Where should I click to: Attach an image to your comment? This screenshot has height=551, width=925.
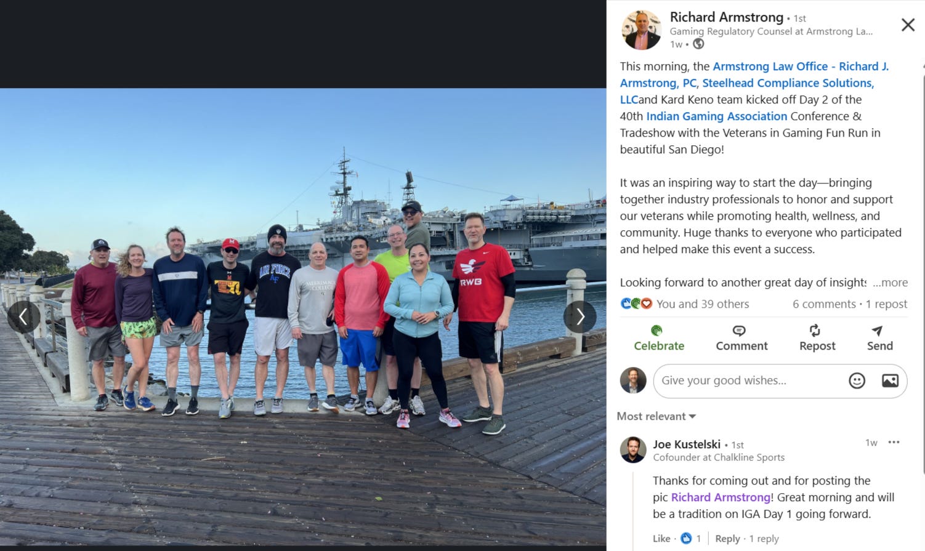pyautogui.click(x=890, y=380)
